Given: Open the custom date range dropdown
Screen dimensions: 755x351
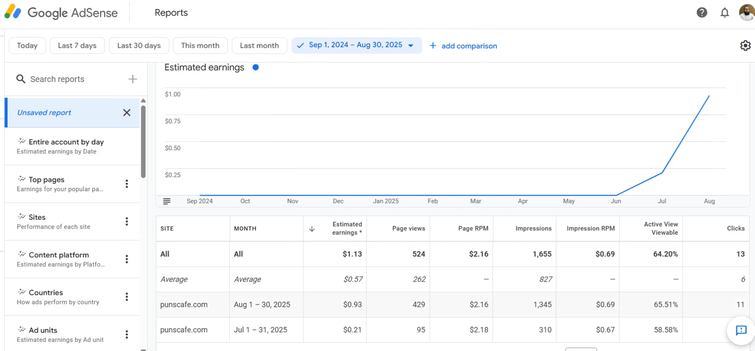Looking at the screenshot, I should tap(357, 45).
